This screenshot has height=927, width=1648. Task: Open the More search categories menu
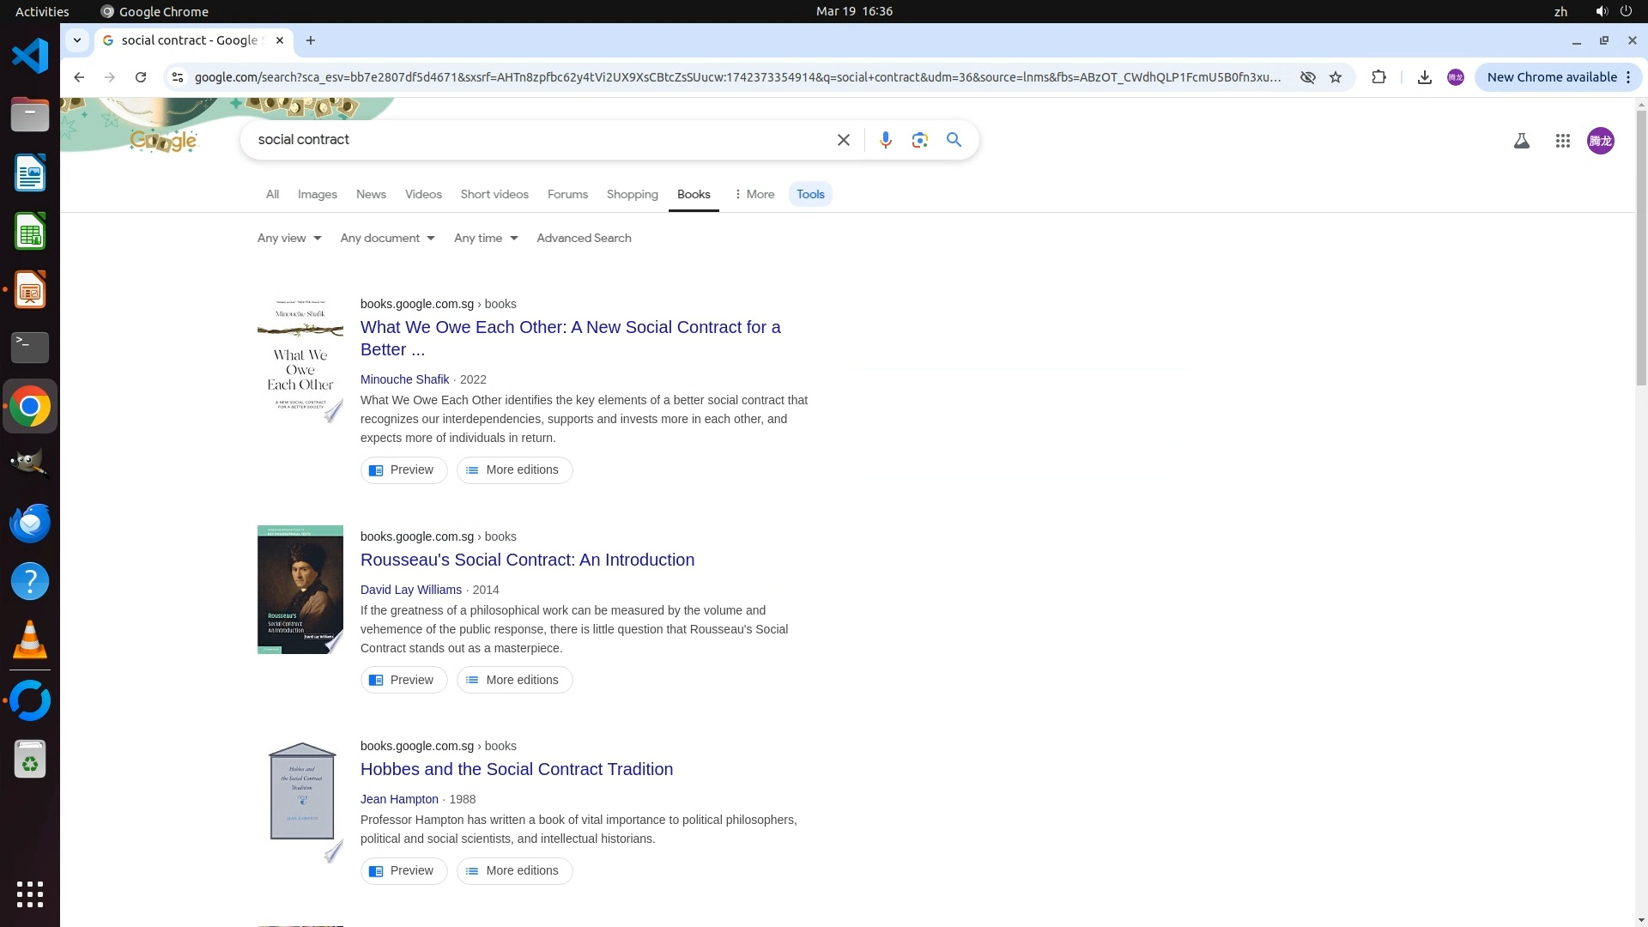click(x=754, y=194)
